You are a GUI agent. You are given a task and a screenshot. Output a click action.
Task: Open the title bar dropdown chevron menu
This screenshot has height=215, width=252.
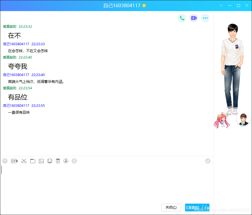point(221,6)
